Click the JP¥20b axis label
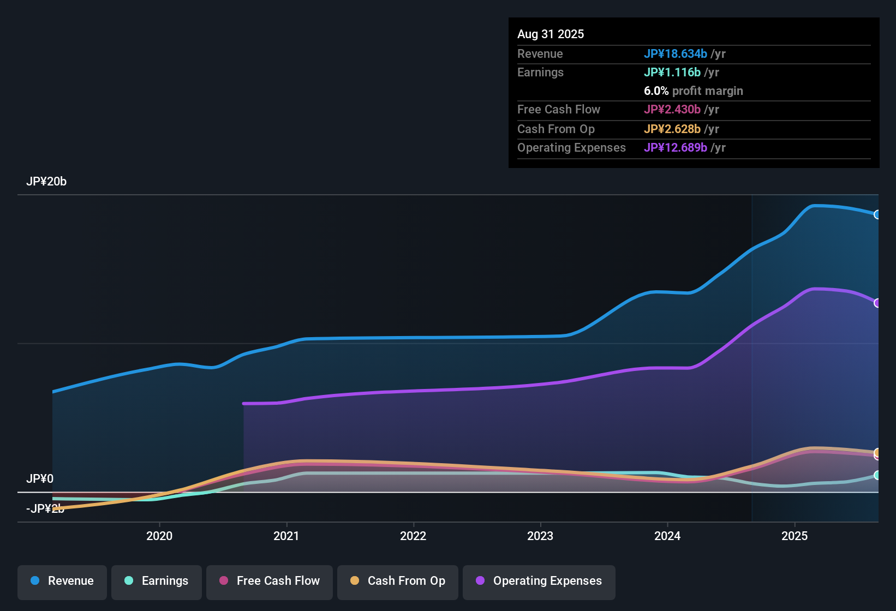 tap(47, 181)
